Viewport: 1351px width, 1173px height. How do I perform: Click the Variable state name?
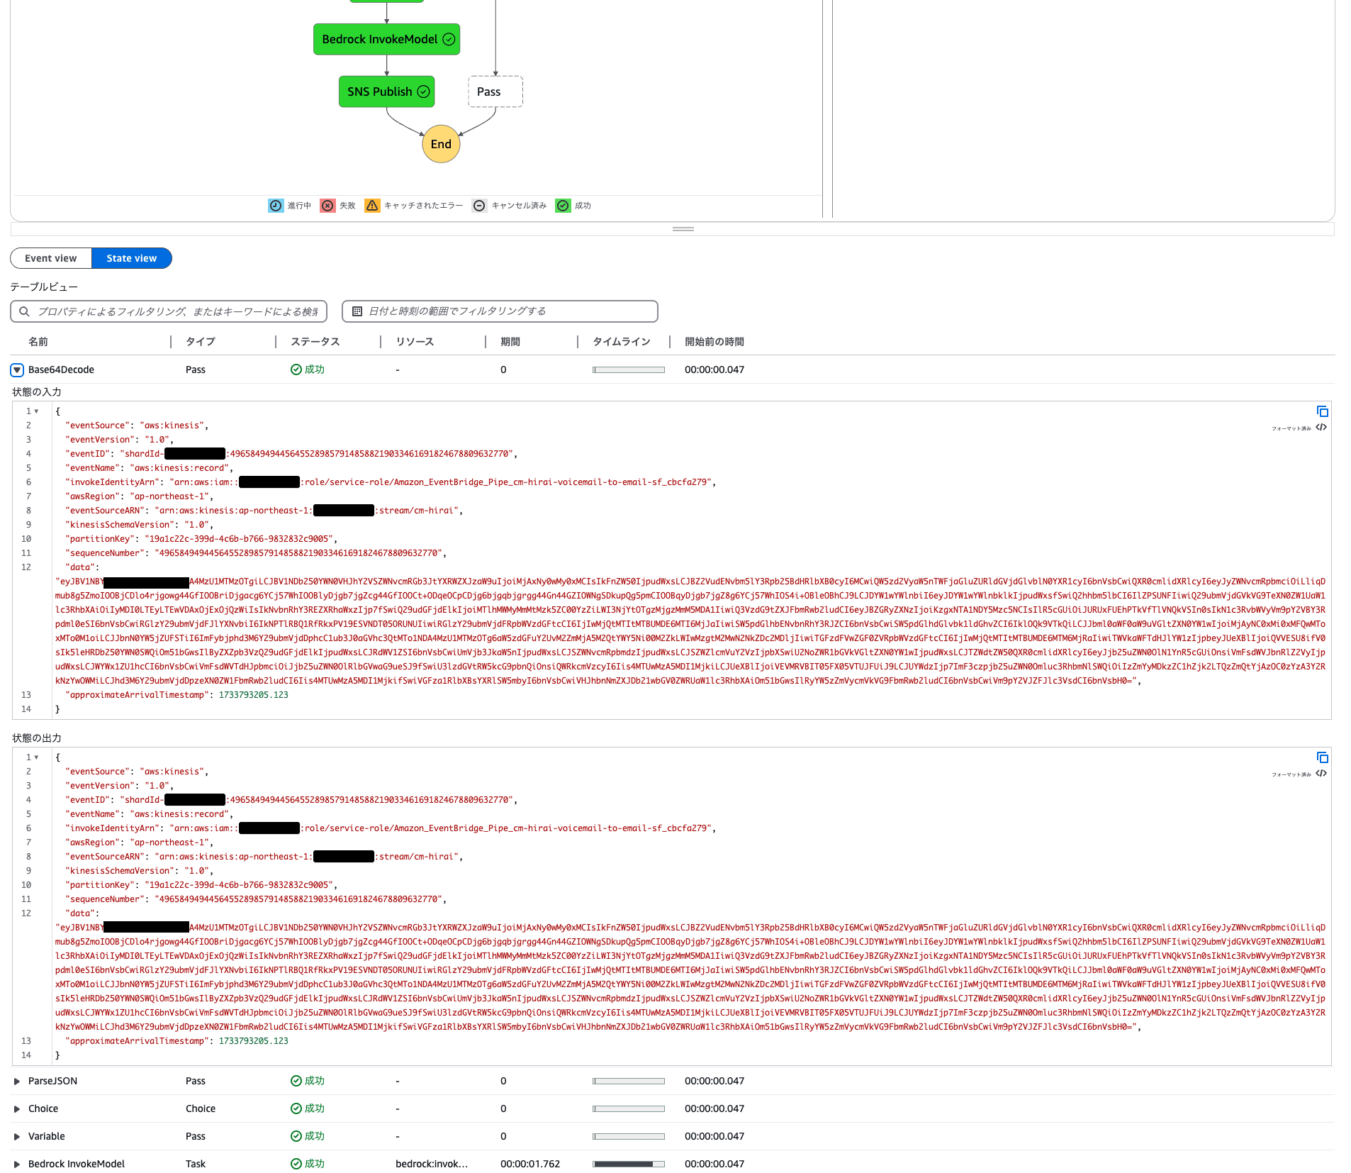click(x=47, y=1136)
